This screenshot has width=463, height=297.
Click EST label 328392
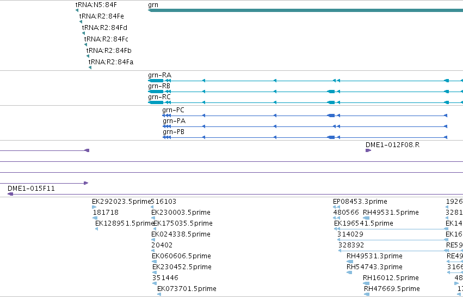point(351,245)
